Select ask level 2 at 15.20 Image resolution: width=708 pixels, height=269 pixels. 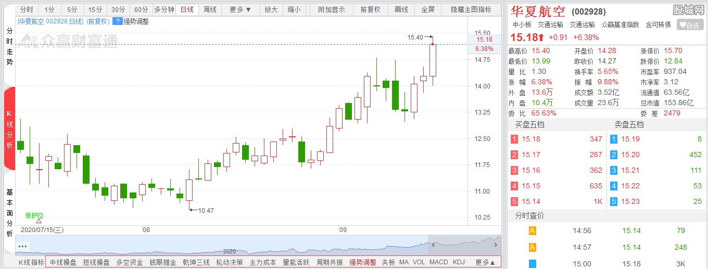[656, 155]
